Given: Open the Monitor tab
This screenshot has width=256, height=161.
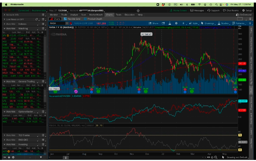Looking at the screenshot, I should 54,15.
